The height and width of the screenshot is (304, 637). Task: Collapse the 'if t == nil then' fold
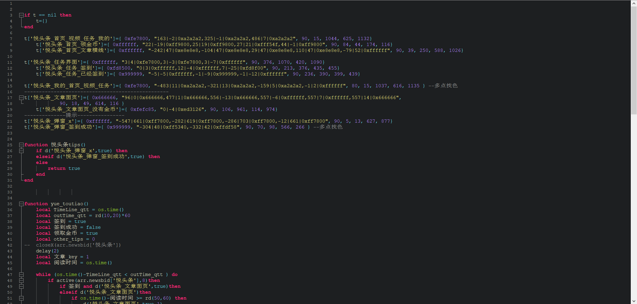(21, 15)
